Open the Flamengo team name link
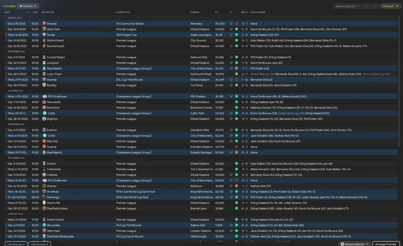 [54, 197]
